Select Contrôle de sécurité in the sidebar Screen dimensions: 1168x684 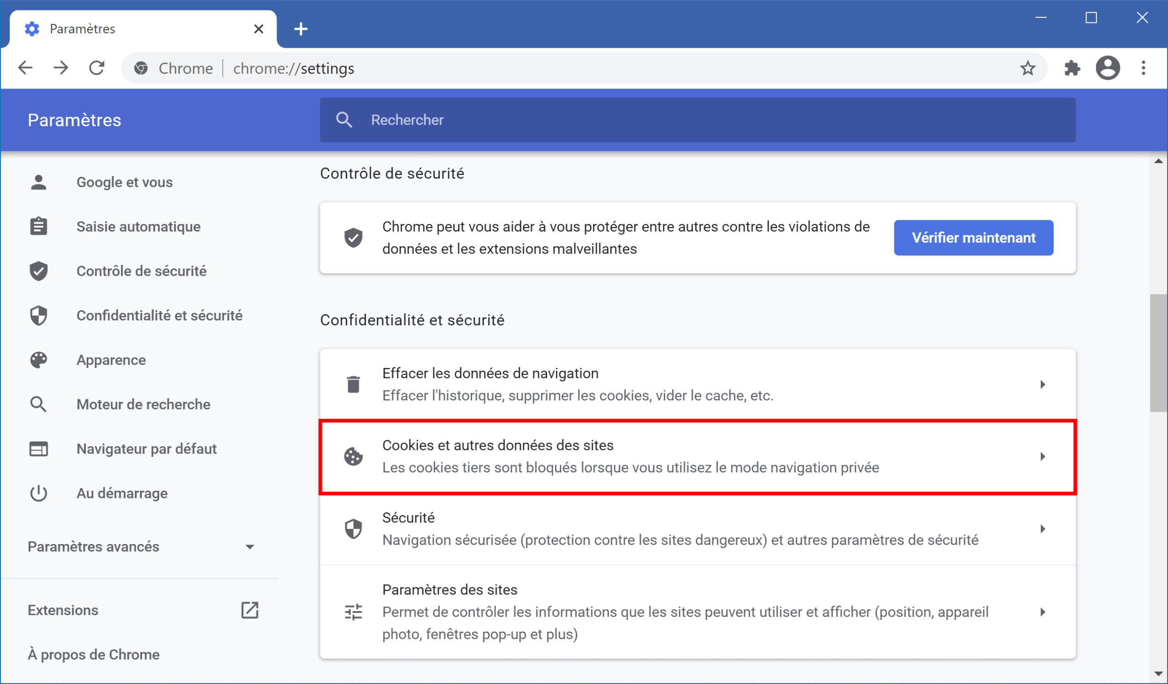tap(141, 271)
